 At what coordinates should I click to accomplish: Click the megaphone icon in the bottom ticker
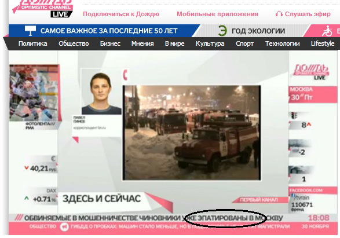(64, 227)
